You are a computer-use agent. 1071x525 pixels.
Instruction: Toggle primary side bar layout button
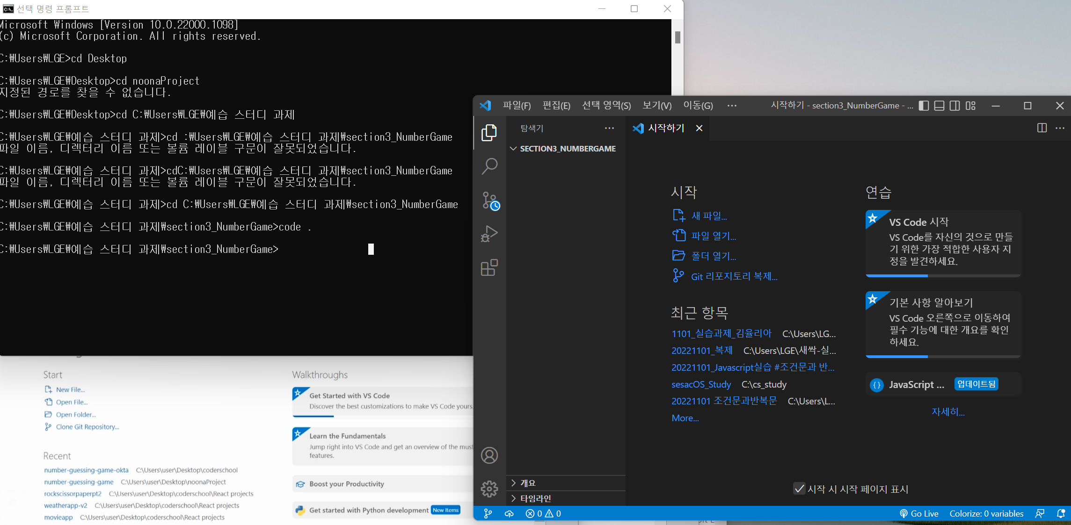pyautogui.click(x=924, y=106)
